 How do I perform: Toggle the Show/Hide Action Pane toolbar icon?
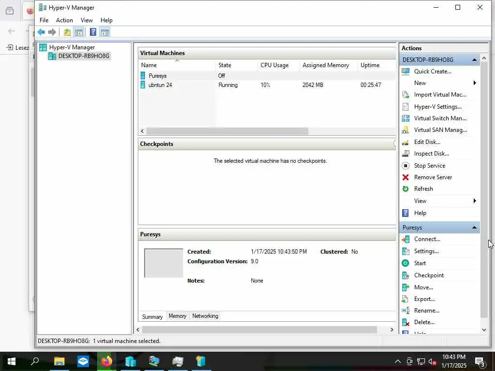point(104,32)
